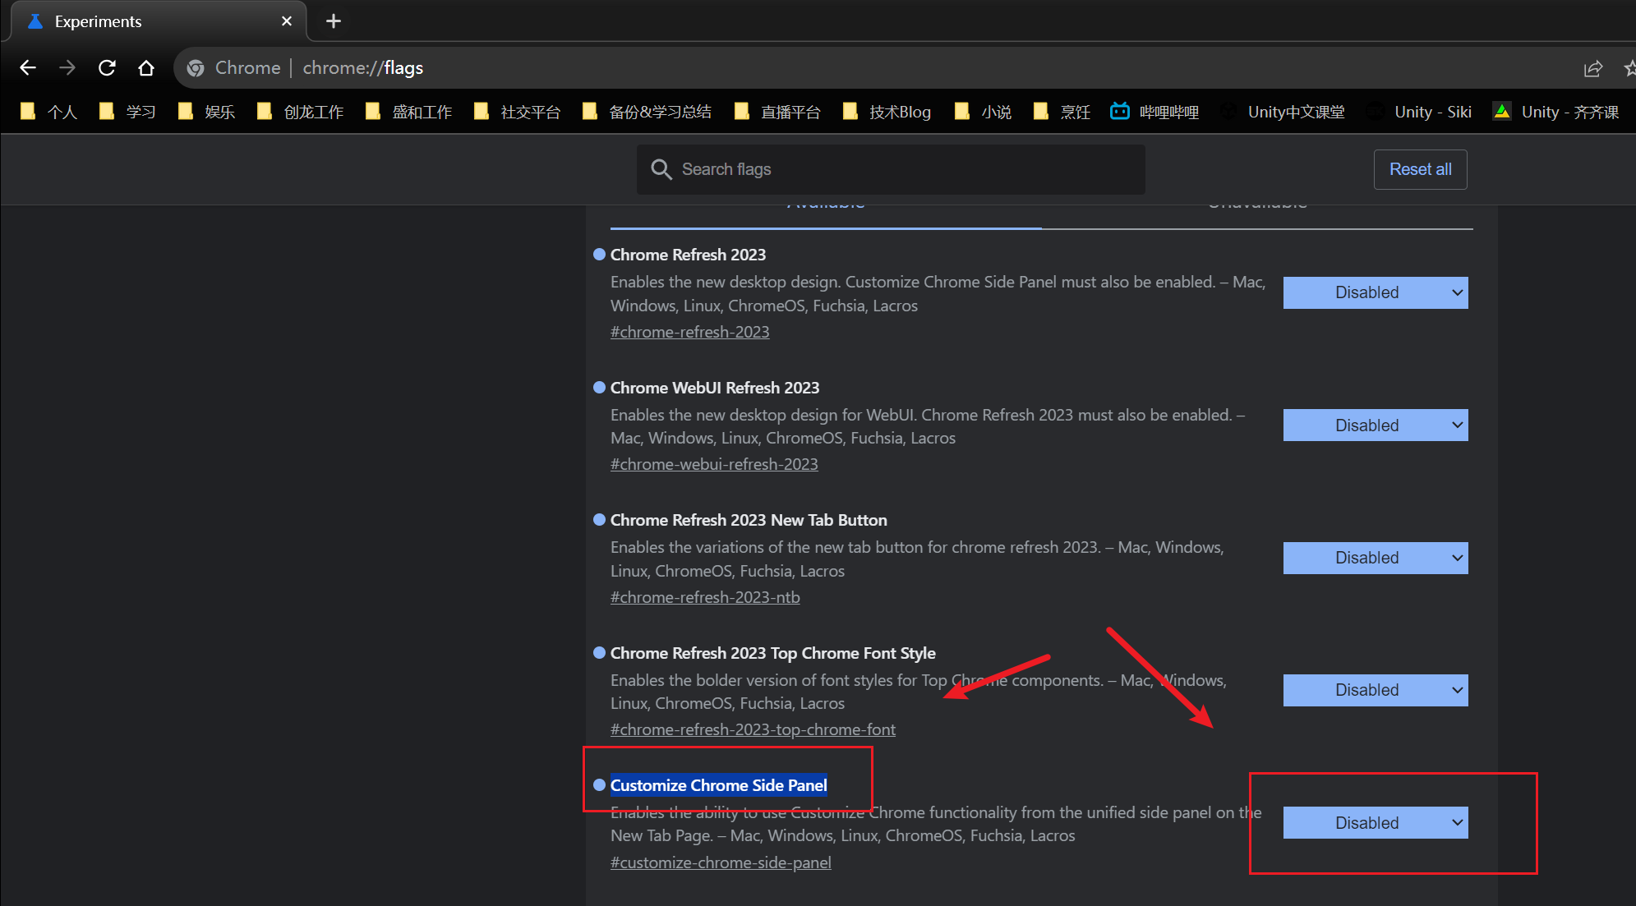Close the Experiments tab
1636x906 pixels.
(287, 21)
